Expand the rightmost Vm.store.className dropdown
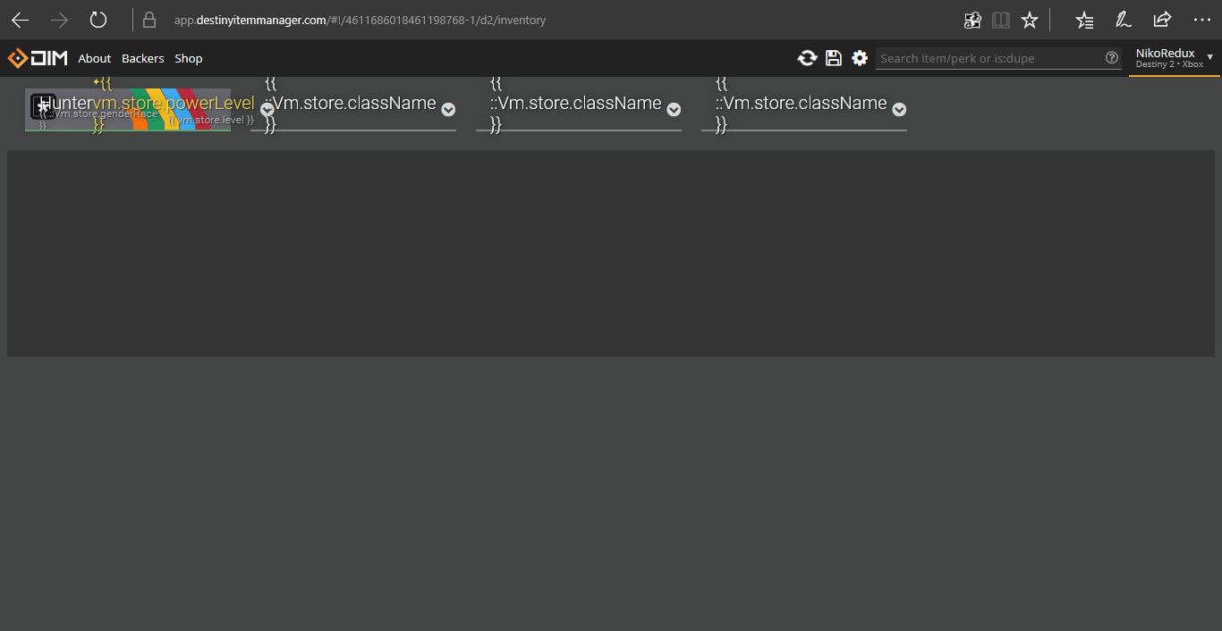 tap(898, 109)
